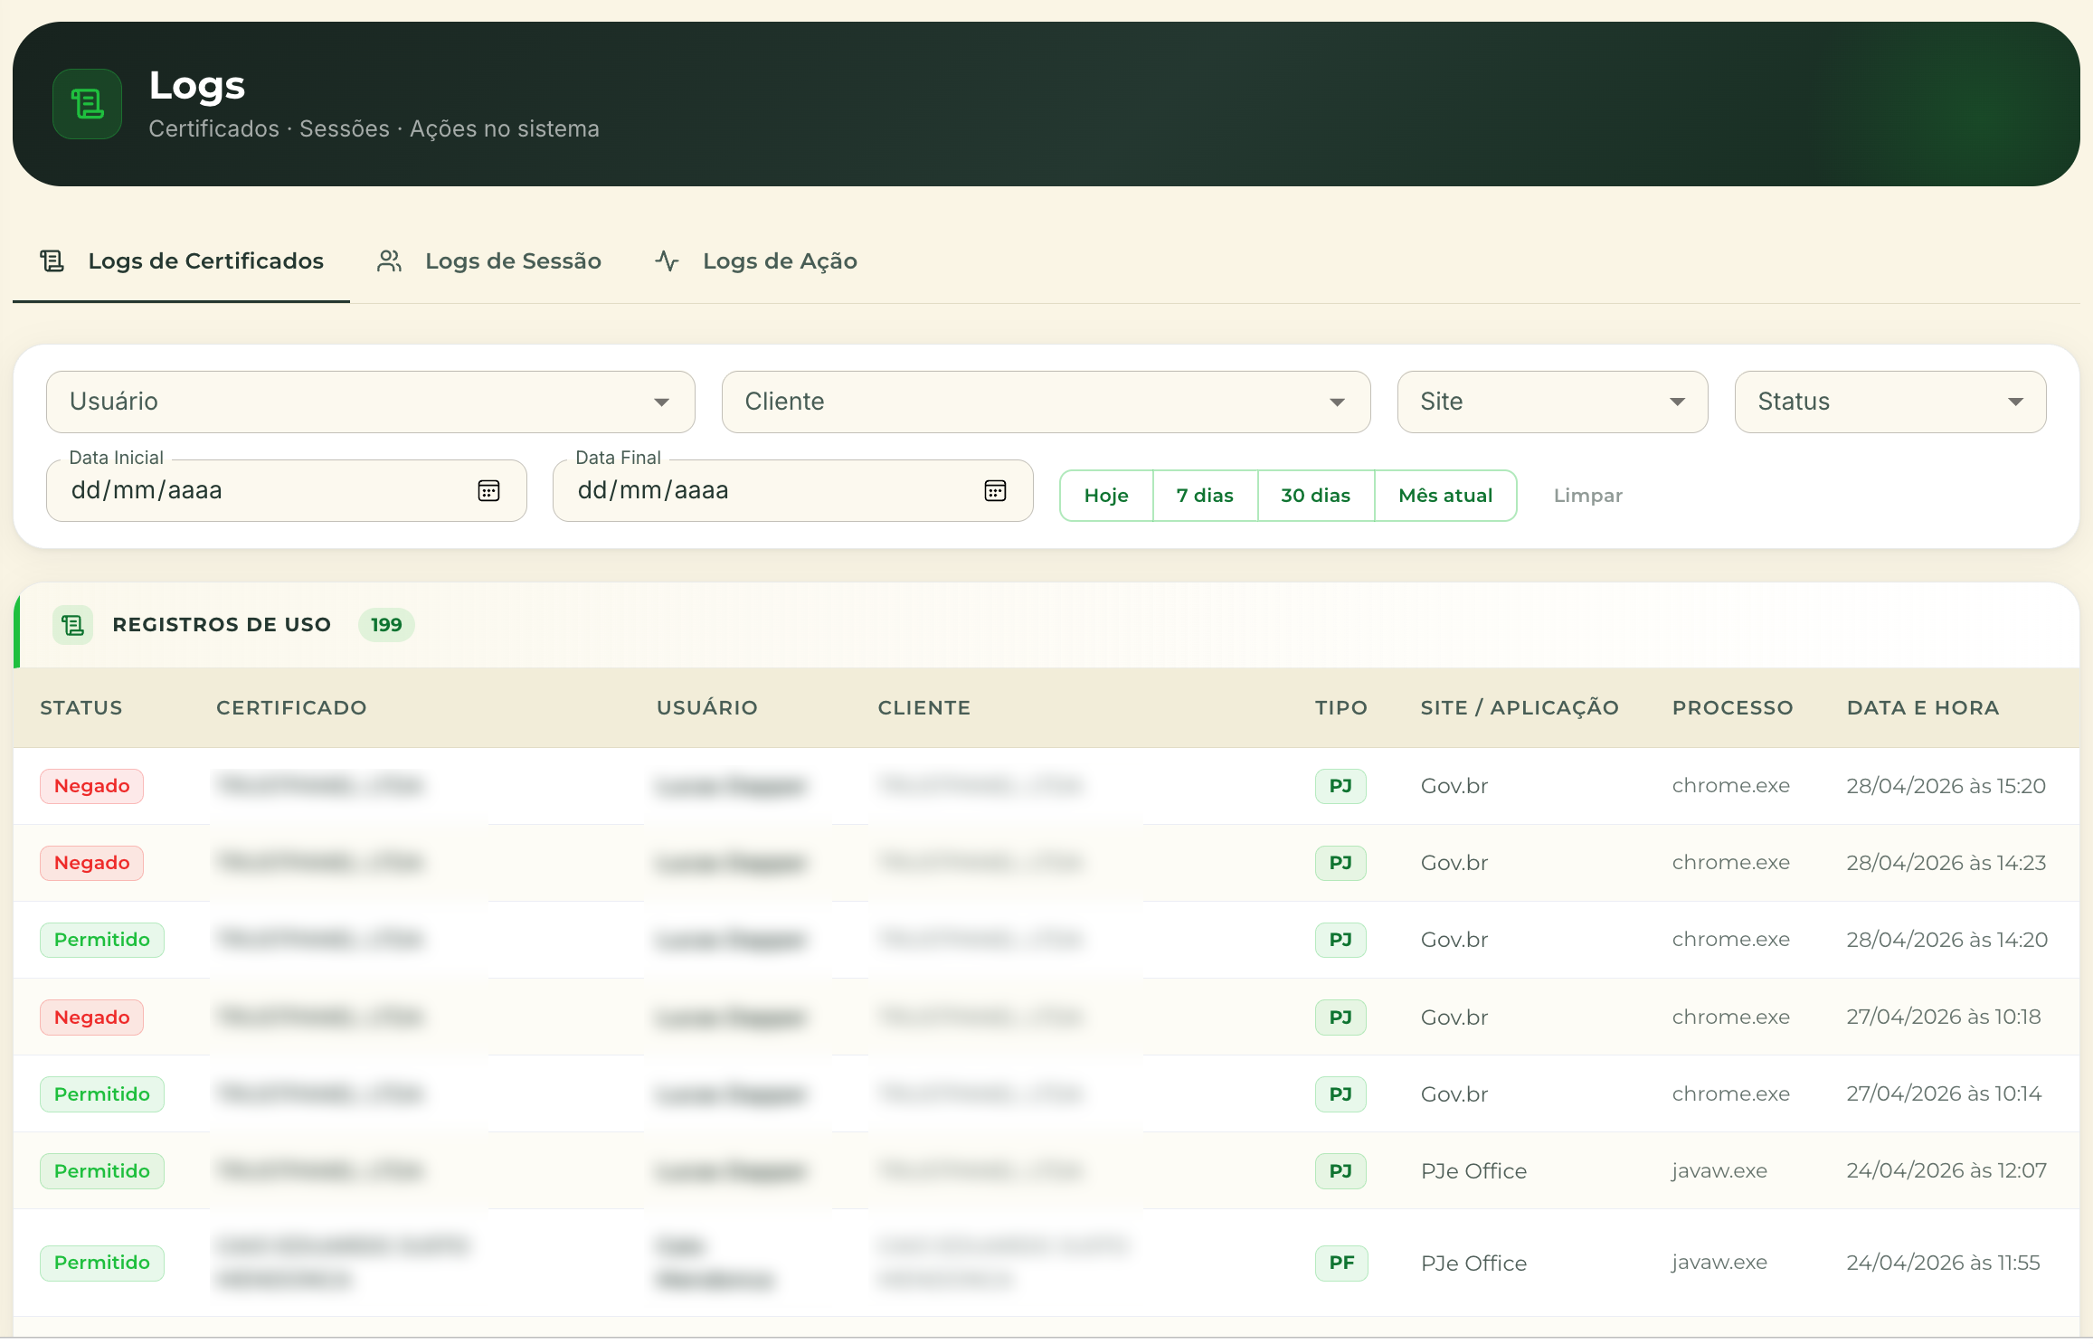The image size is (2093, 1344).
Task: Click the Logs page title
Action: coord(197,87)
